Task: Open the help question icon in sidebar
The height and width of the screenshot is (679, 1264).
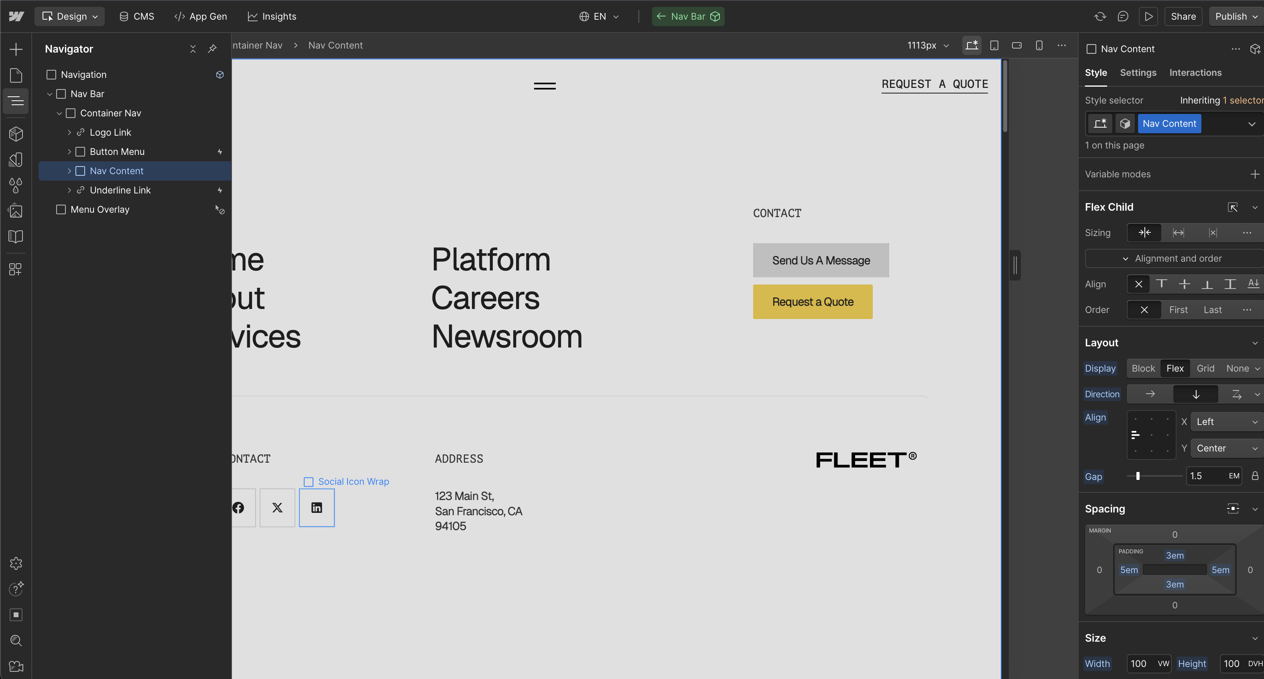Action: [x=16, y=589]
